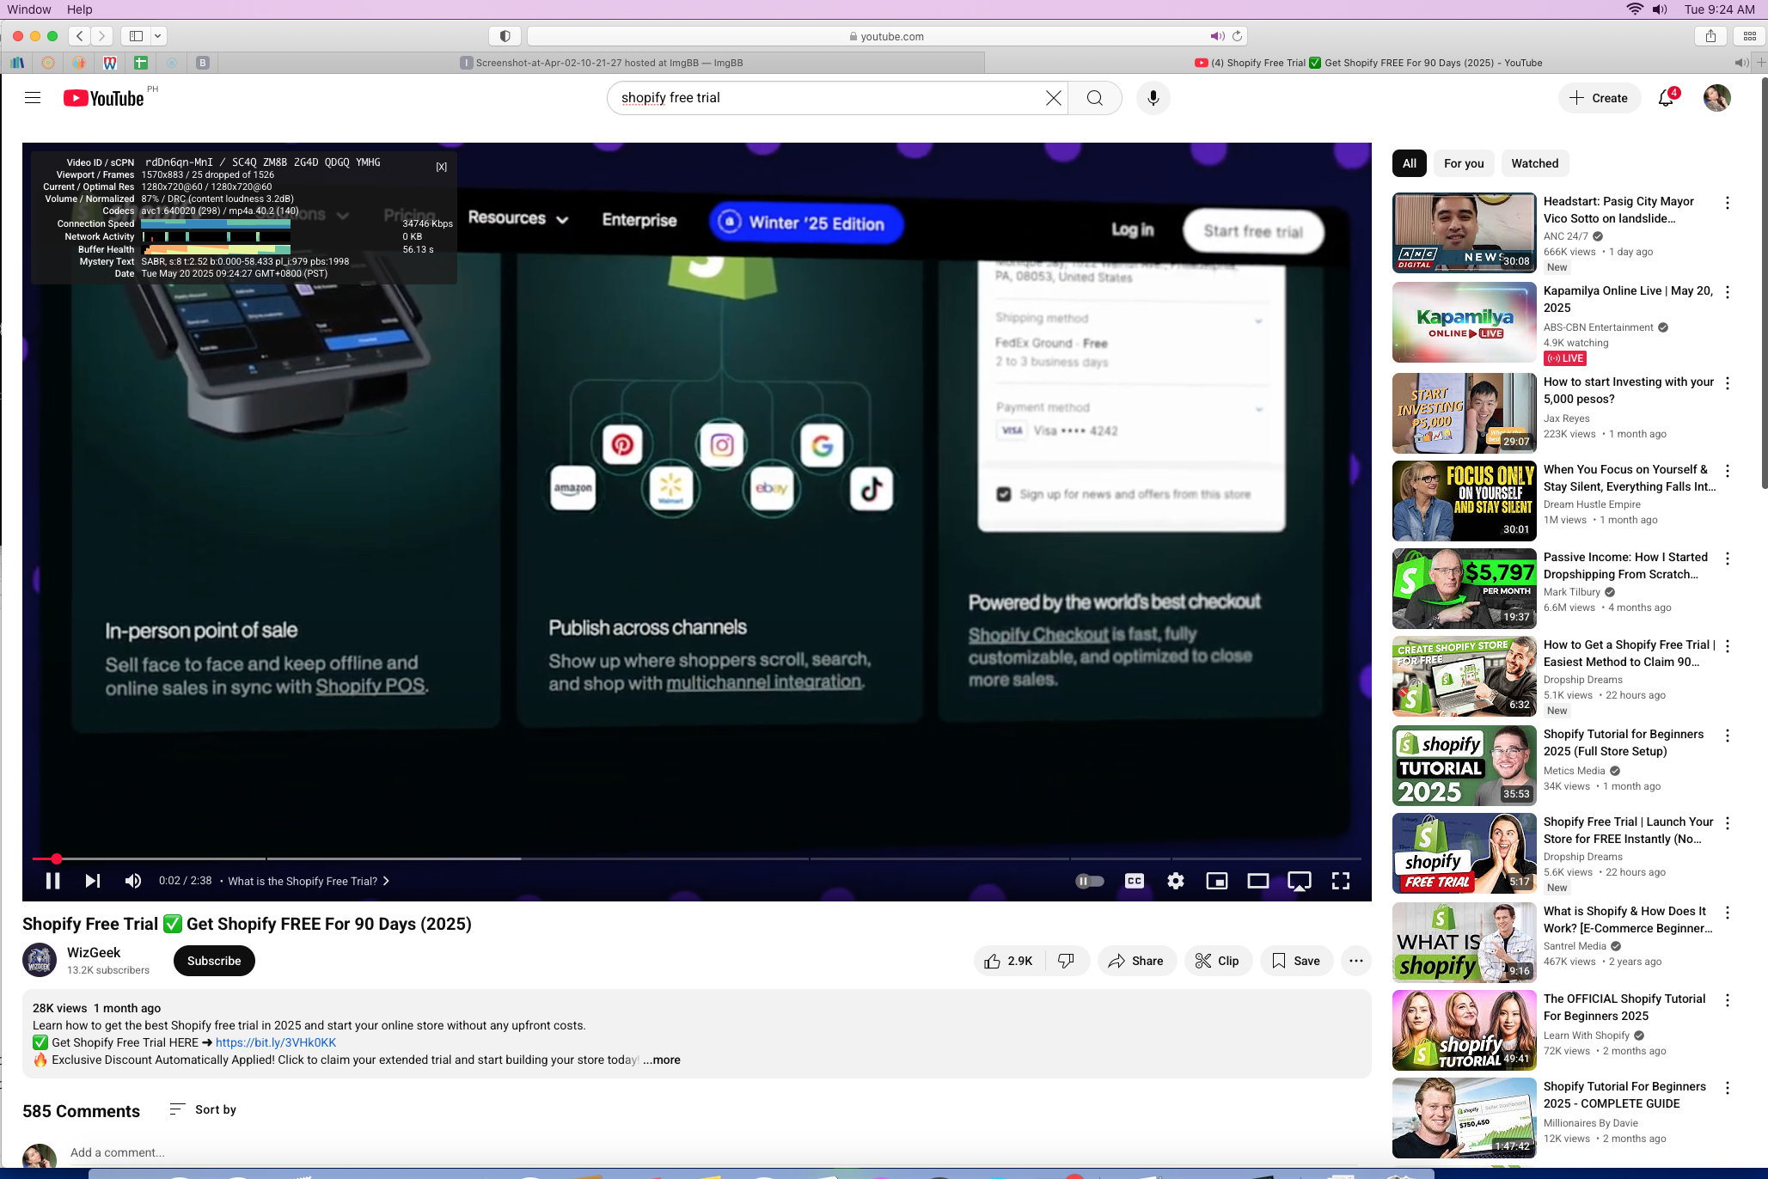
Task: Click the Clip button
Action: tap(1217, 961)
